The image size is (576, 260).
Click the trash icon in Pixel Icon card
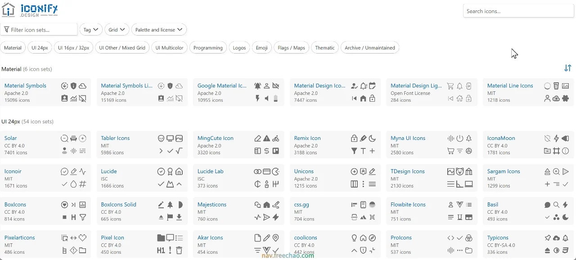tap(179, 251)
